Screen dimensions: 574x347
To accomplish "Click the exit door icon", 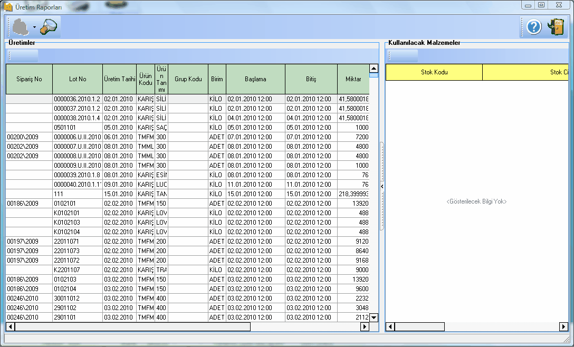I will tap(556, 27).
